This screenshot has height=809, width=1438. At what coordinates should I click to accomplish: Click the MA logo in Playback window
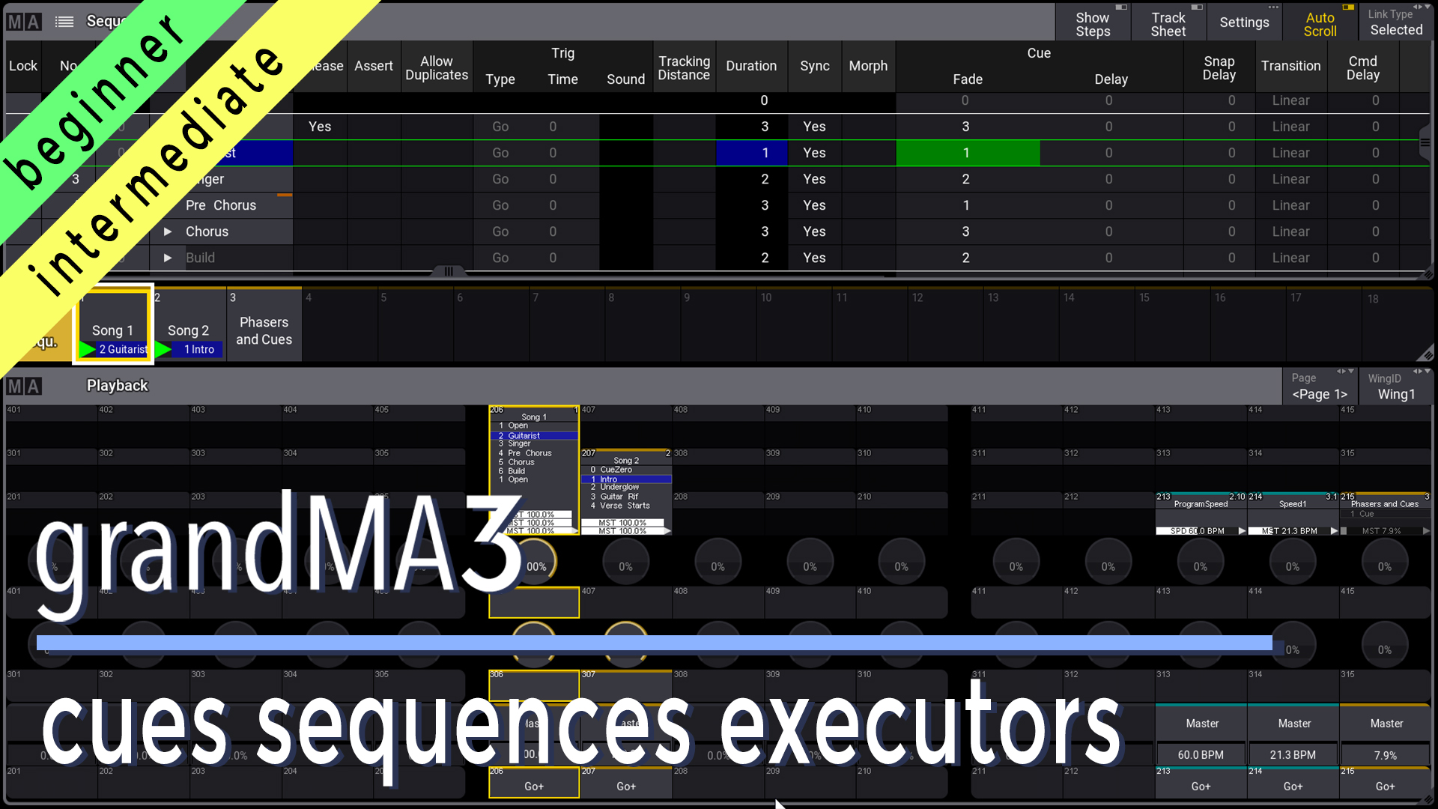point(23,386)
